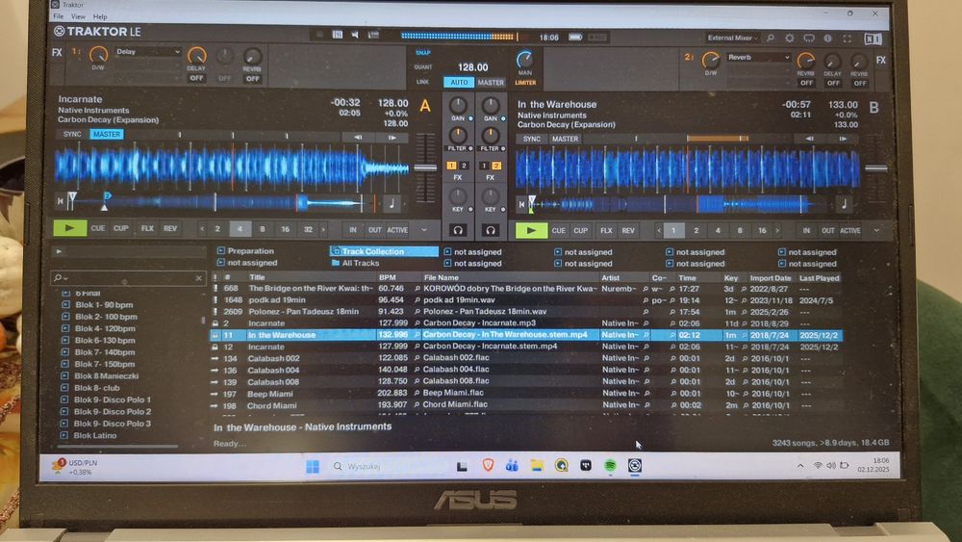Image resolution: width=962 pixels, height=542 pixels.
Task: Open Brave browser from taskbar
Action: click(x=489, y=465)
